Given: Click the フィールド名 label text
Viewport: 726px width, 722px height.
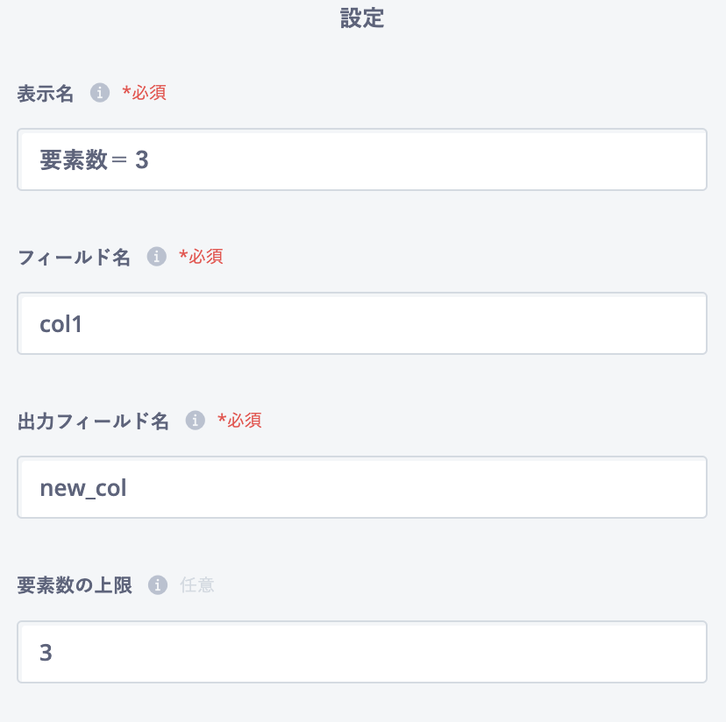Looking at the screenshot, I should 74,258.
